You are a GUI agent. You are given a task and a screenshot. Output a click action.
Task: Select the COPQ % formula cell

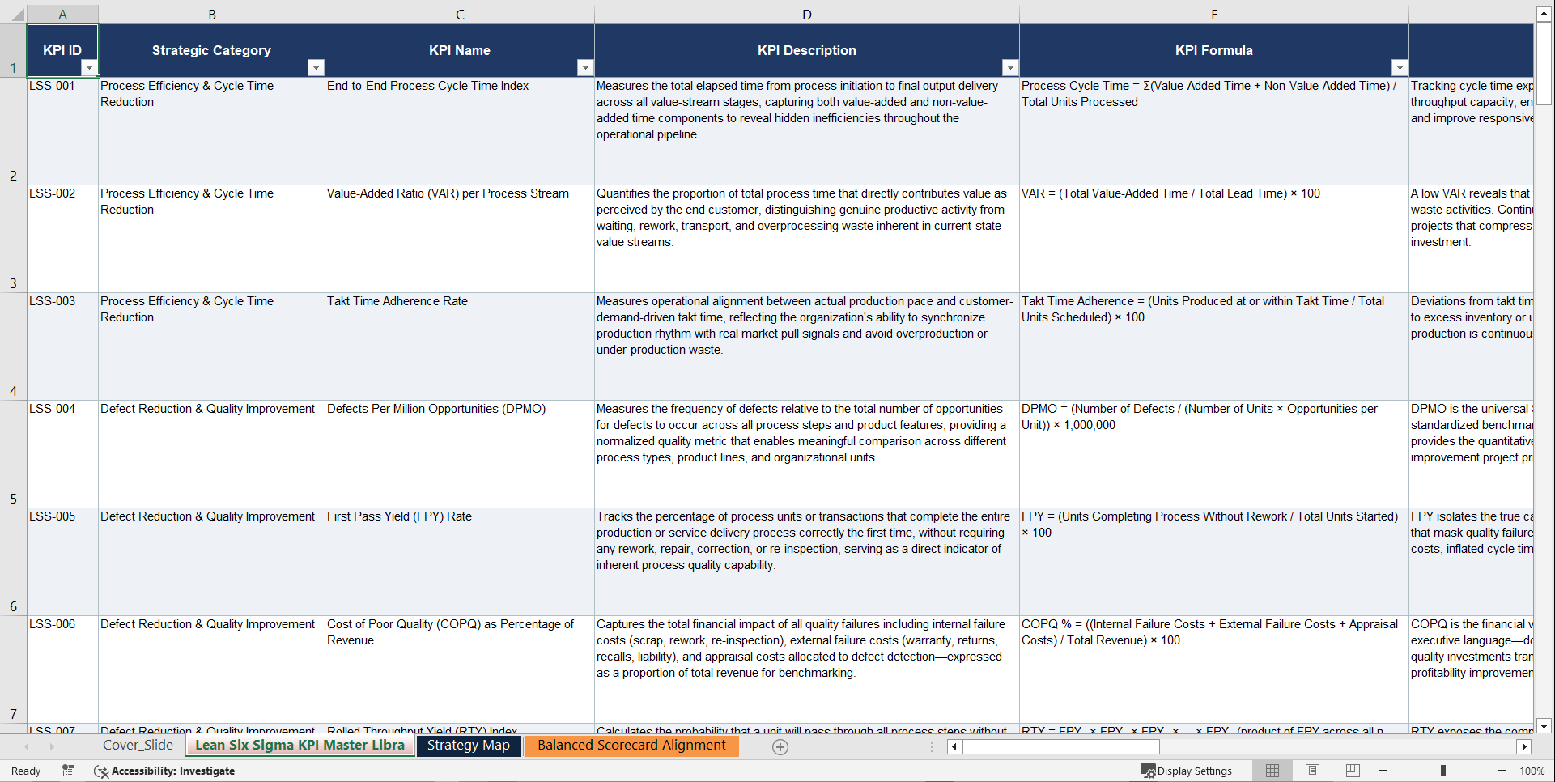tap(1214, 669)
